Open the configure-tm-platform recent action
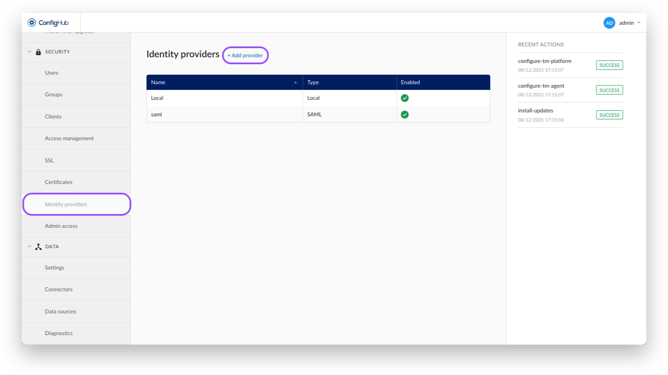The height and width of the screenshot is (375, 668). pyautogui.click(x=544, y=61)
